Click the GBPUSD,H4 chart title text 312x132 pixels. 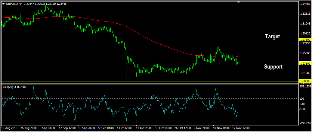coord(14,4)
